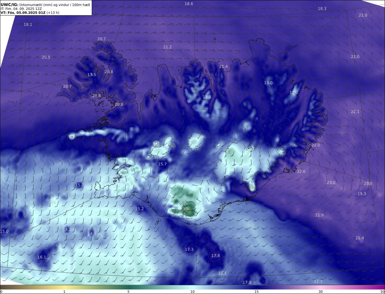Click the wind value 15.7 on the map
Viewport: 385px width, 294px height.
(162, 164)
